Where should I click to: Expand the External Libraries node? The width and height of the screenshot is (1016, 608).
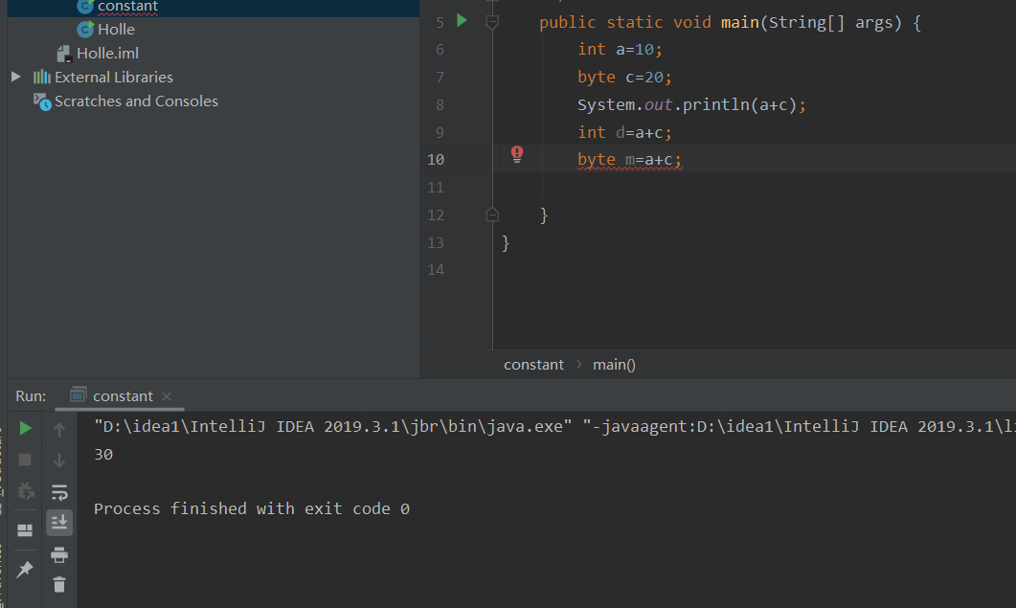pyautogui.click(x=16, y=77)
